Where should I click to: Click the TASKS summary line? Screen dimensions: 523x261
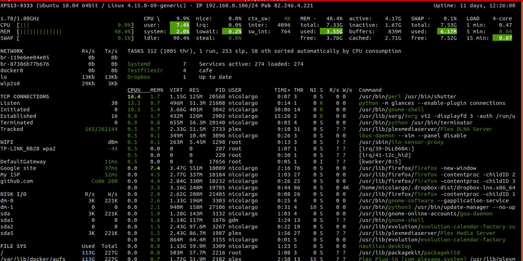(x=264, y=51)
